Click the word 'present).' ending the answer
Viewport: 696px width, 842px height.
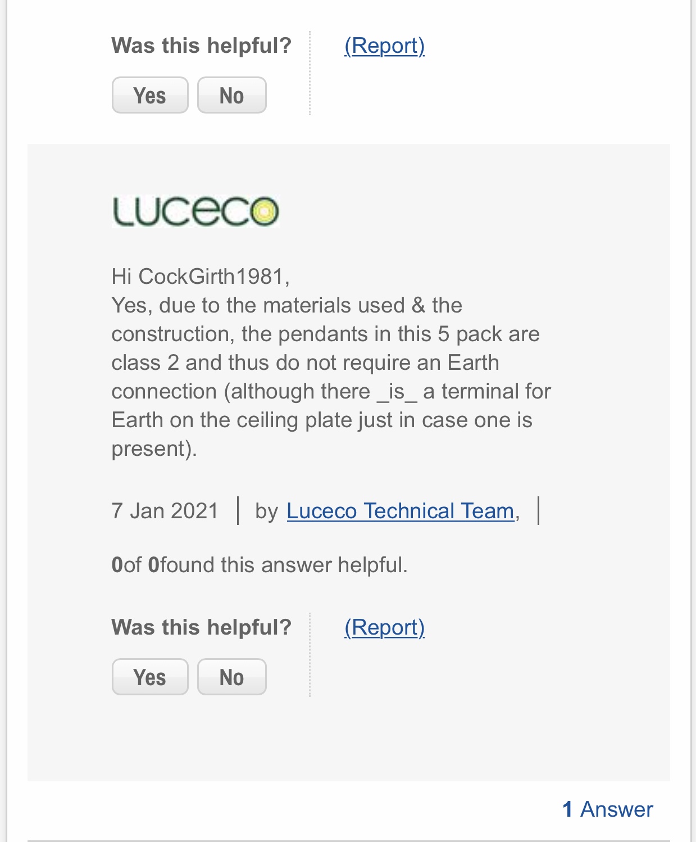click(x=154, y=449)
